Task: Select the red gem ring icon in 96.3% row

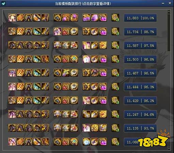Action: tap(66, 87)
